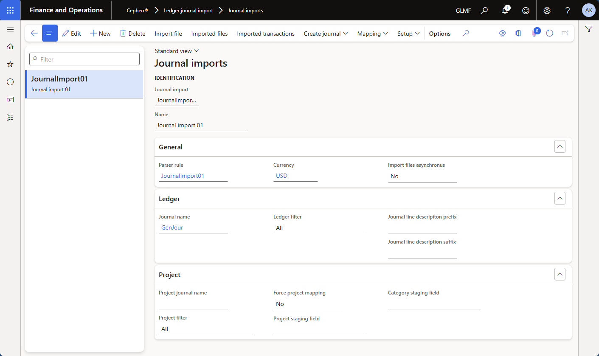
Task: Open Favorites star in left sidebar
Action: point(10,64)
